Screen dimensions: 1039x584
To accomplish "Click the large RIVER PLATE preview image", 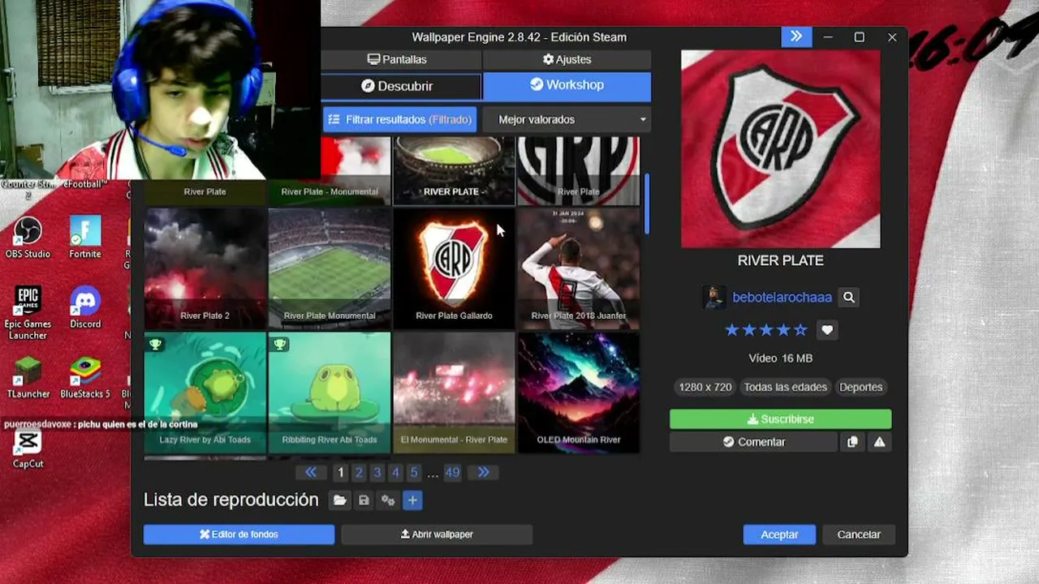I will (x=781, y=149).
